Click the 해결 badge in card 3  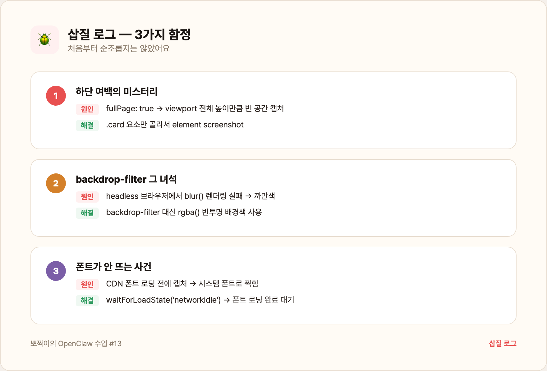coord(87,300)
